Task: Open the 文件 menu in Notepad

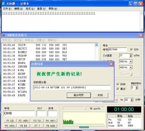Action: coord(7,9)
